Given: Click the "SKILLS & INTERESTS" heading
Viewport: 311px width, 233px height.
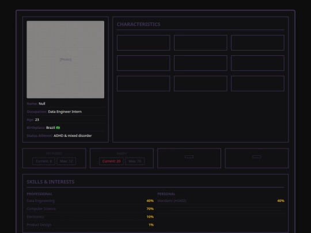Looking at the screenshot, I should pos(51,182).
